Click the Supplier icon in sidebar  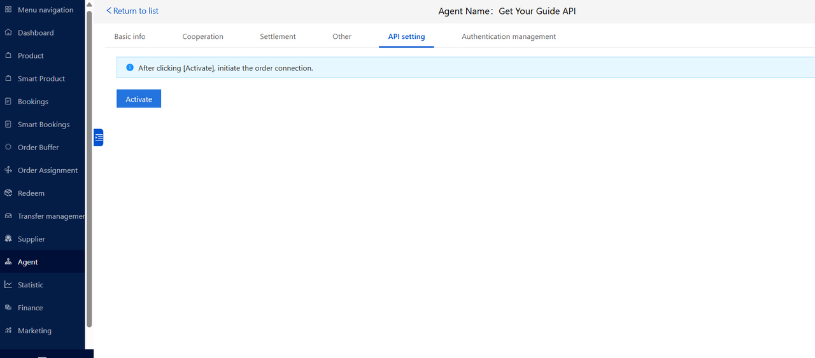tap(8, 238)
